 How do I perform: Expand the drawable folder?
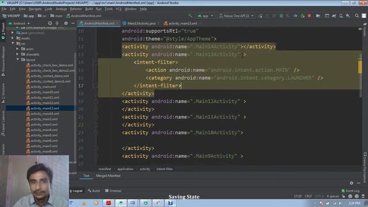pos(17,54)
